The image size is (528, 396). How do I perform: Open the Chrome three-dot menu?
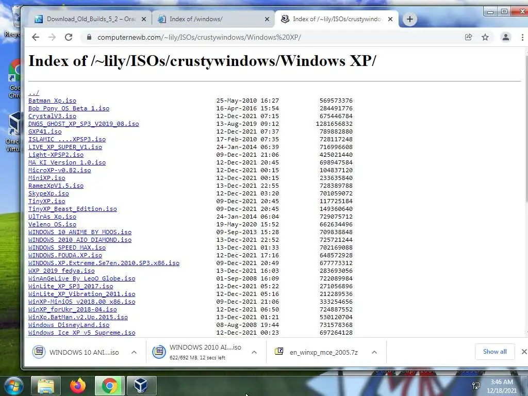[522, 37]
